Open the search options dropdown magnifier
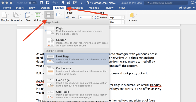The height and width of the screenshot is (102, 196). tap(147, 3)
